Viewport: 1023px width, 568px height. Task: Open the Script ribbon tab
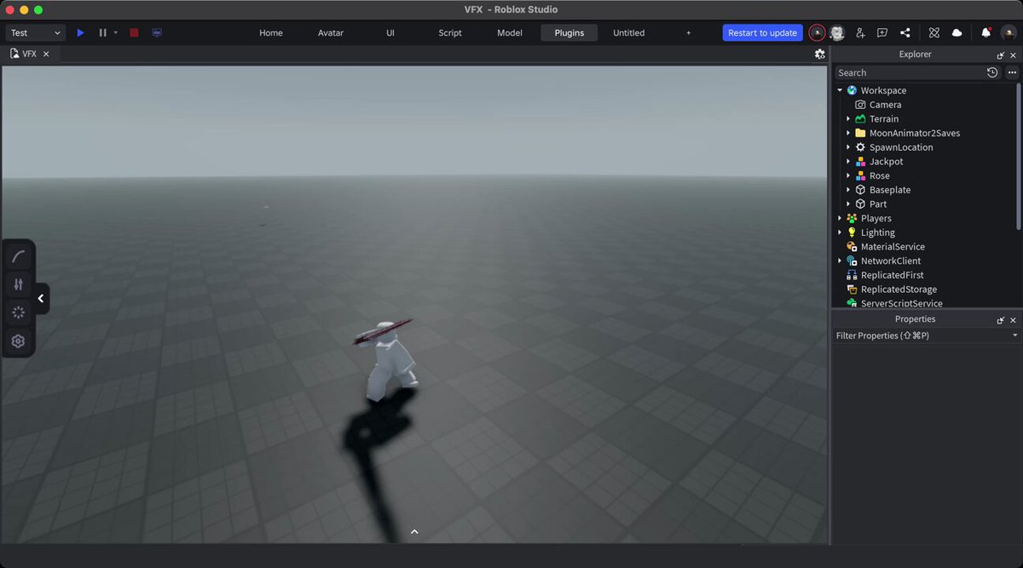[450, 32]
